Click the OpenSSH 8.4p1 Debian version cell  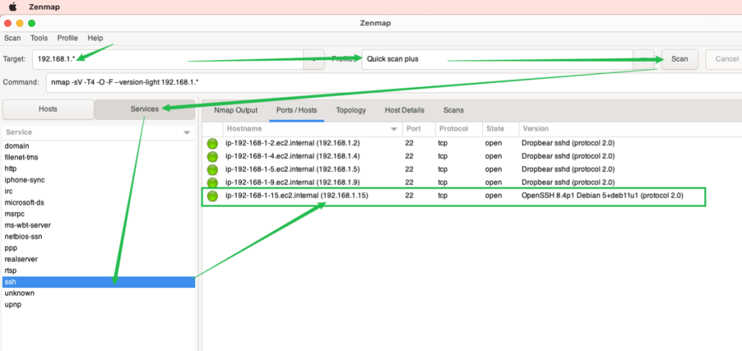pyautogui.click(x=603, y=195)
